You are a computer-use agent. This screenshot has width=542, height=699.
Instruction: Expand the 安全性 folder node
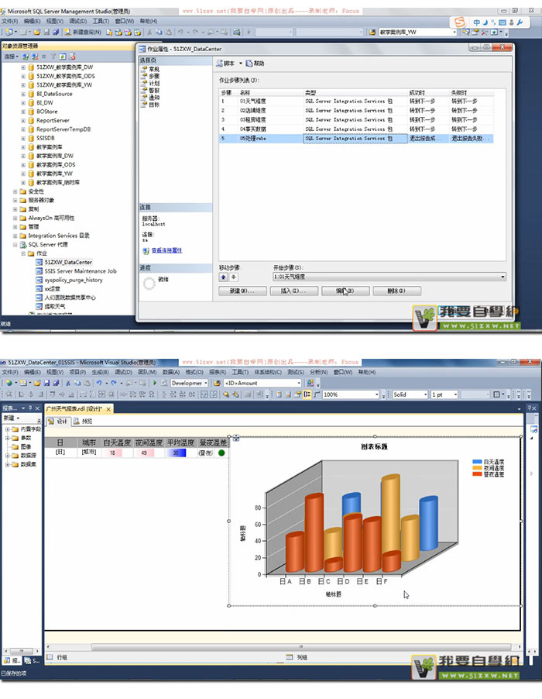(15, 191)
